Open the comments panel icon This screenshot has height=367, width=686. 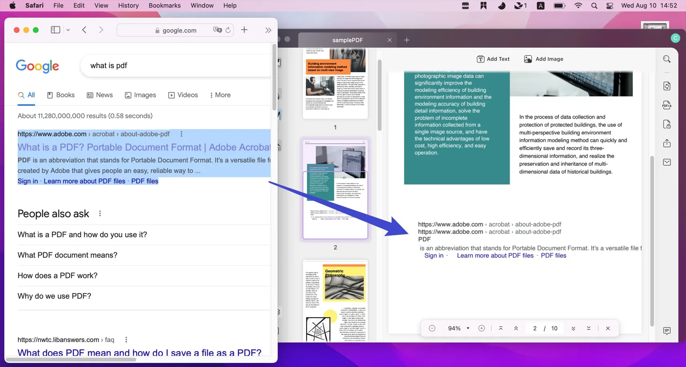click(x=667, y=331)
